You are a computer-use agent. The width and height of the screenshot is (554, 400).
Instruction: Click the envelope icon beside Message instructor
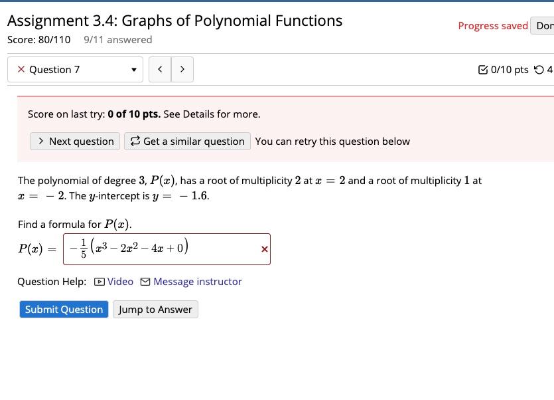(x=146, y=281)
